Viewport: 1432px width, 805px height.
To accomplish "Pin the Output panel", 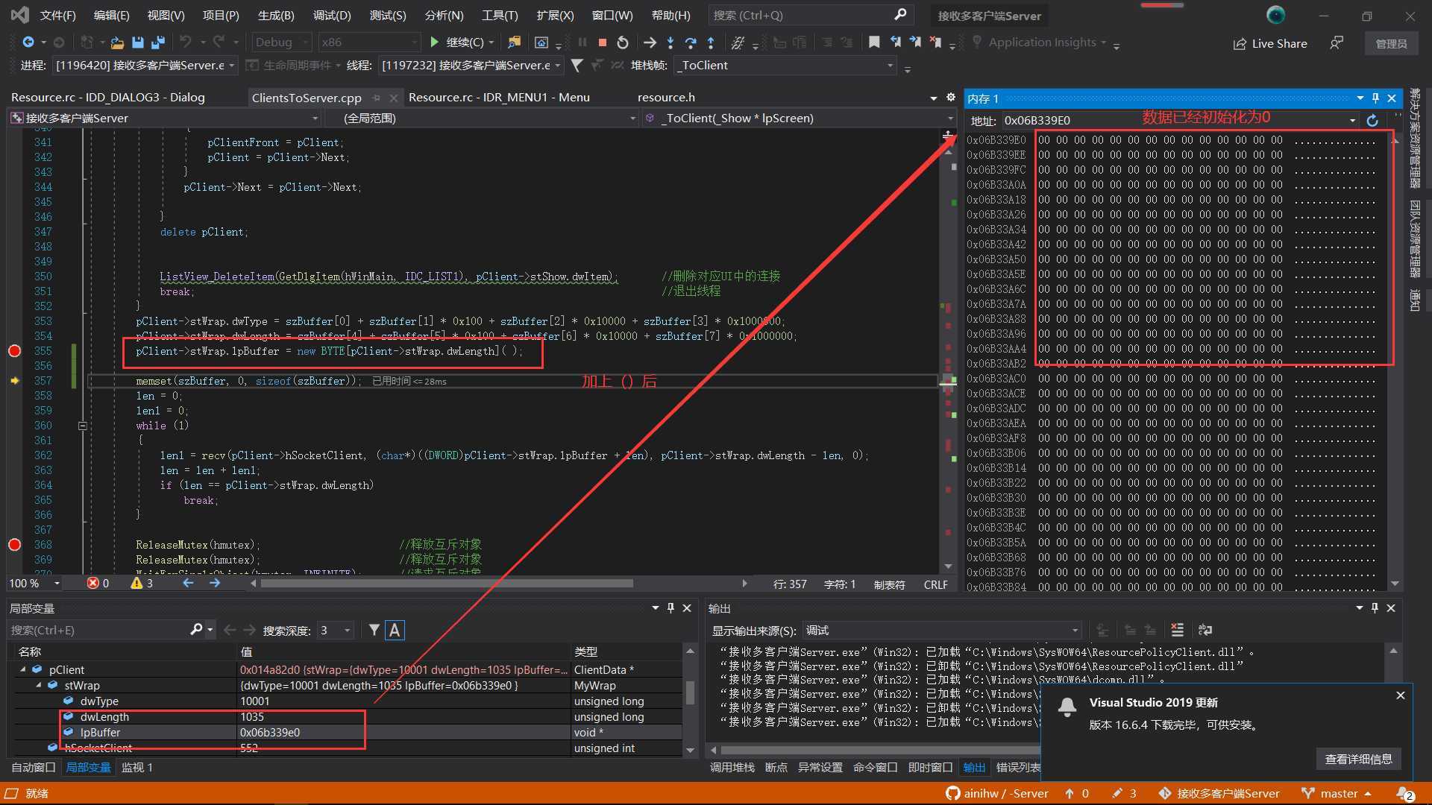I will tap(1375, 608).
